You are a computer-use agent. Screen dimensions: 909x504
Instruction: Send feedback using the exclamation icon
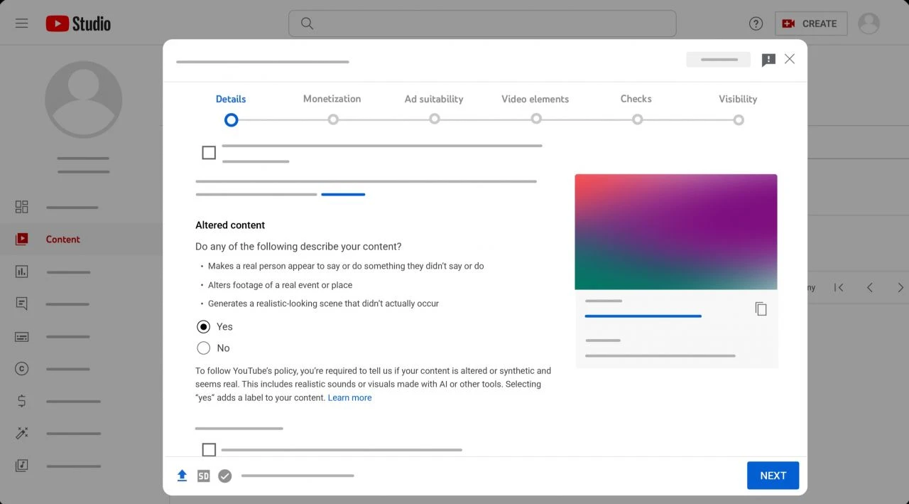(x=768, y=60)
